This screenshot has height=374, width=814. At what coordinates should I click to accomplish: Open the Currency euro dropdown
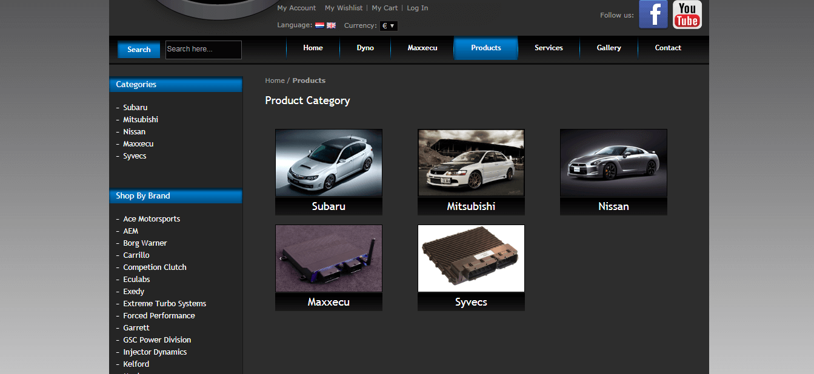[389, 26]
